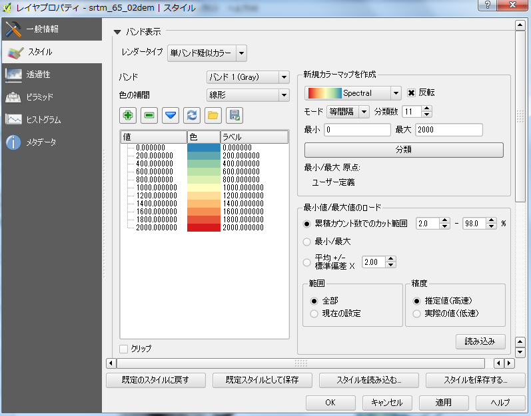Click the help question mark in title bar
Viewport: 531px width, 416px height.
[487, 5]
